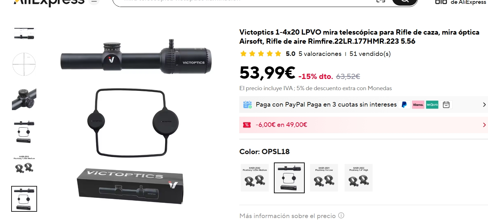This screenshot has width=488, height=224.
Task: Show the turret close-up thumbnail image
Action: (24, 99)
